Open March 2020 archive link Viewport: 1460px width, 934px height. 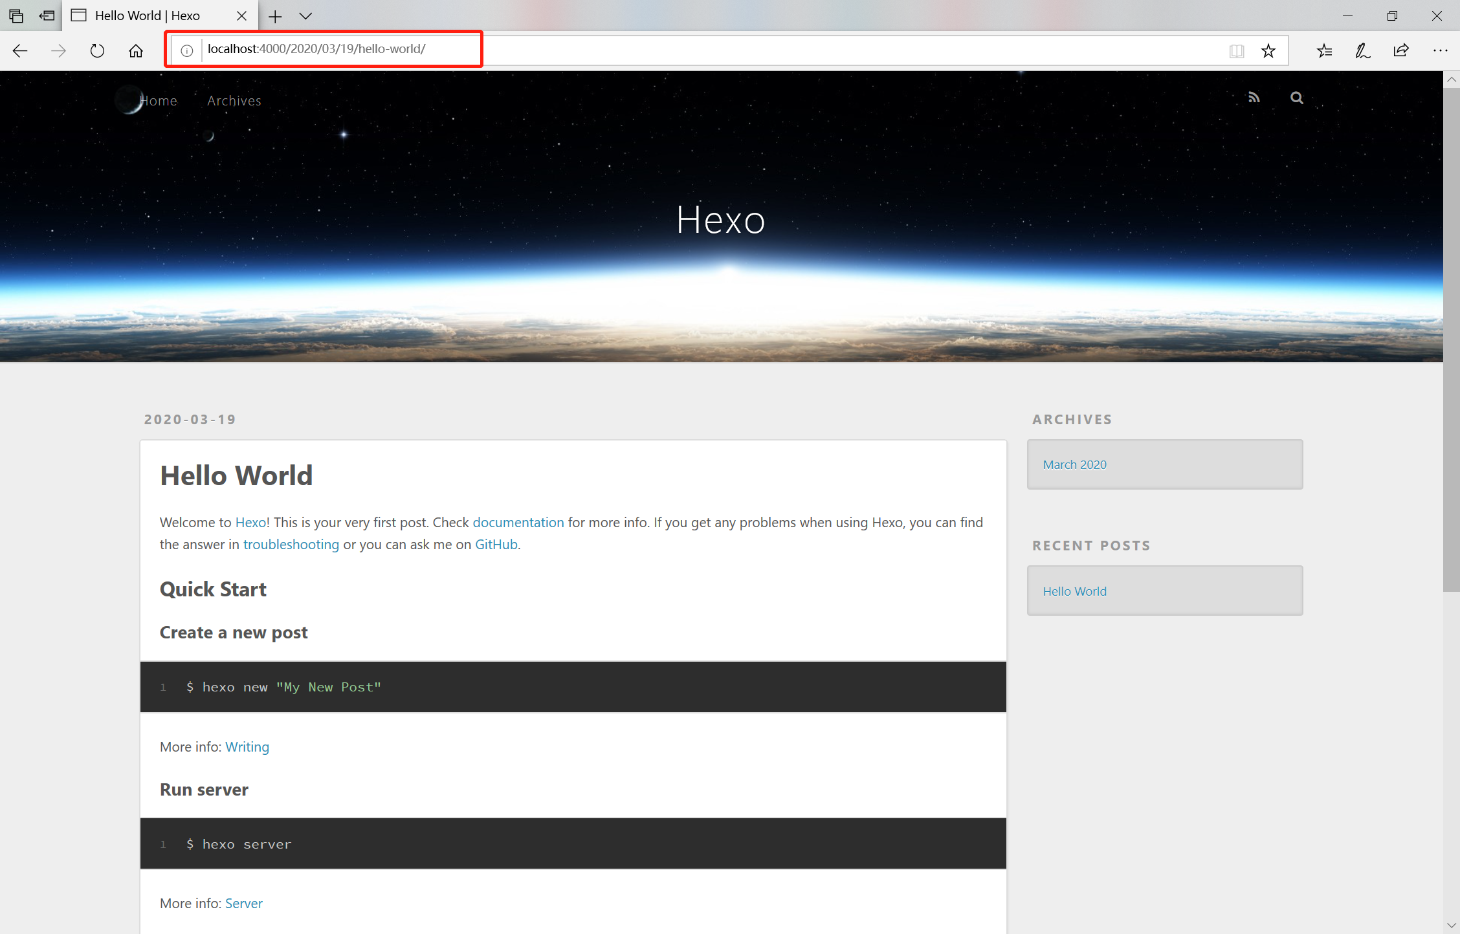coord(1074,464)
